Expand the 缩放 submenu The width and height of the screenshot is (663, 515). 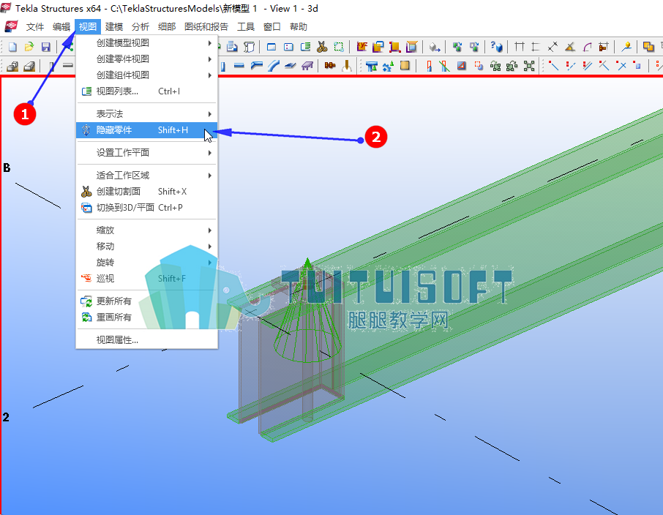click(146, 230)
